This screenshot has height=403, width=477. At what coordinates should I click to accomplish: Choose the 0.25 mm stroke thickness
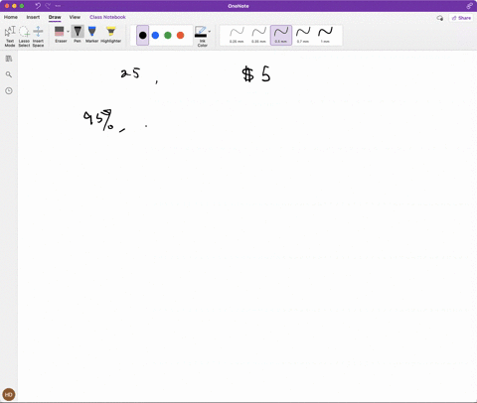(237, 35)
